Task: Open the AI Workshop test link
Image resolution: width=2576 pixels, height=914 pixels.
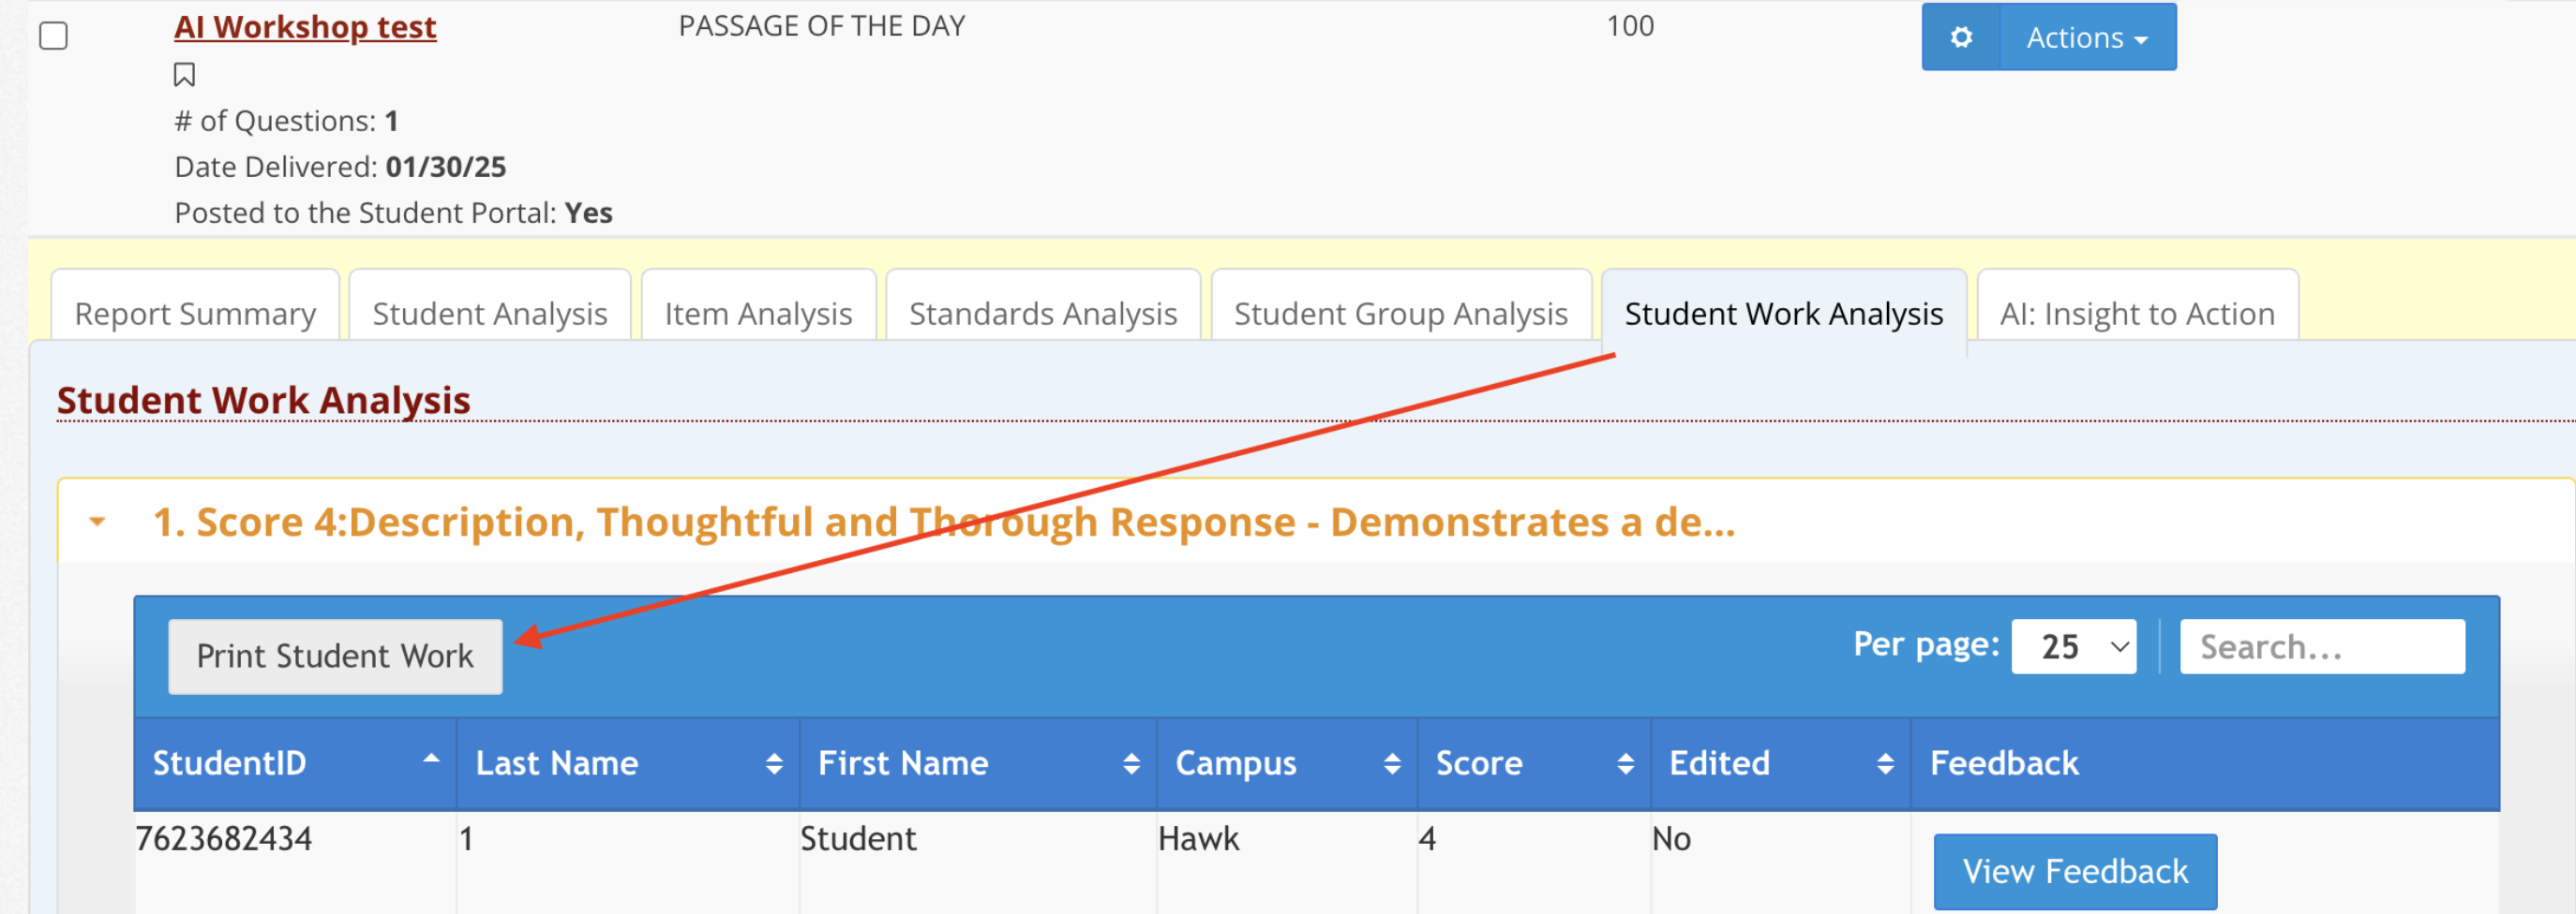Action: click(304, 27)
